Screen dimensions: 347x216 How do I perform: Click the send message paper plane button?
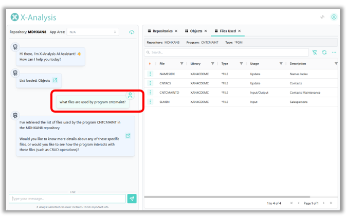132,199
